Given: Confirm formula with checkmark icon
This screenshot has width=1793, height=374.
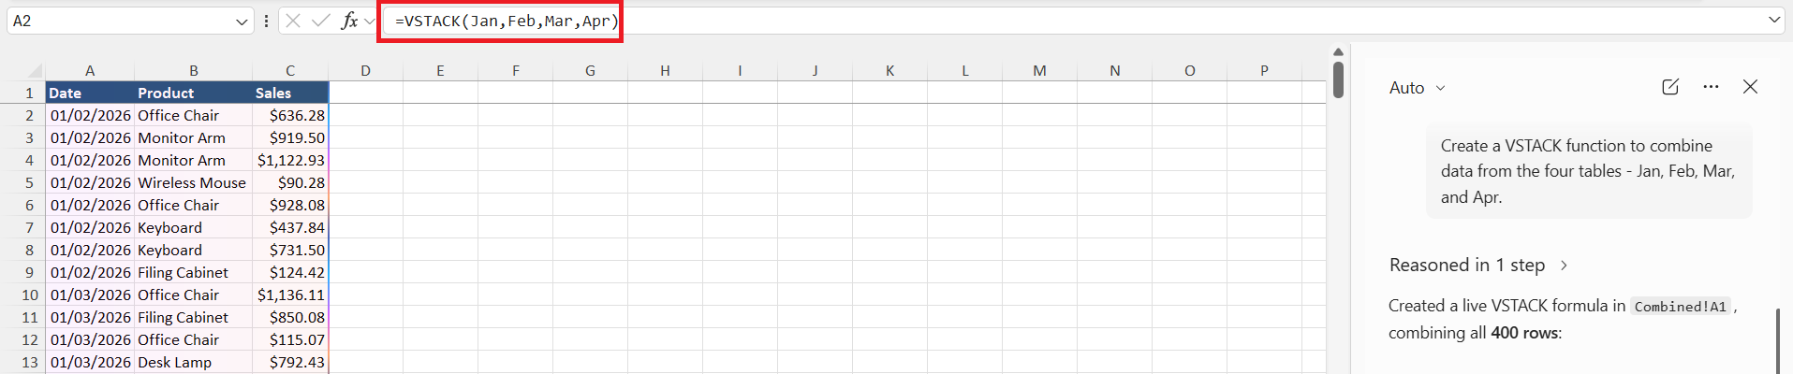Looking at the screenshot, I should pos(321,21).
